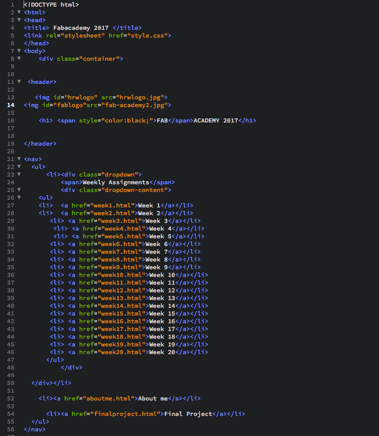This screenshot has height=436, width=379.
Task: Click the Week 10 link text
Action: point(162,275)
